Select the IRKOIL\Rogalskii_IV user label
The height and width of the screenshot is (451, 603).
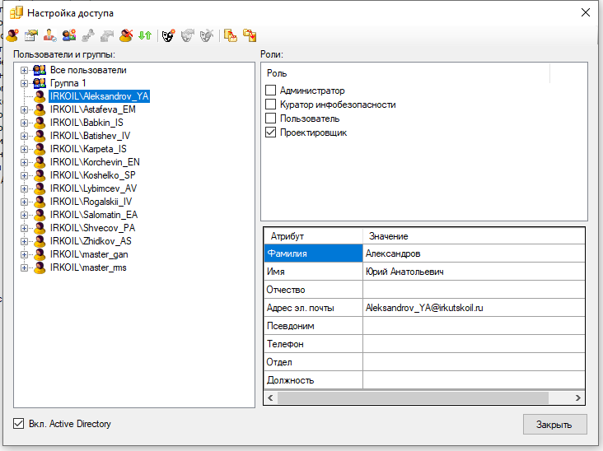[91, 202]
